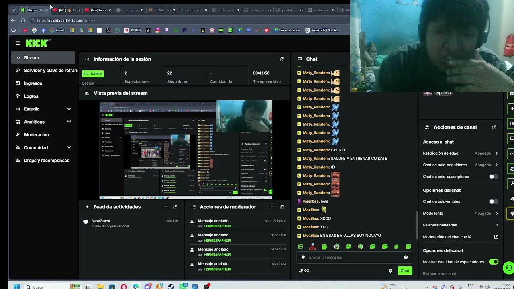Toggle Chat de solo-suscriptores switch
This screenshot has height=289, width=514.
pos(494,177)
